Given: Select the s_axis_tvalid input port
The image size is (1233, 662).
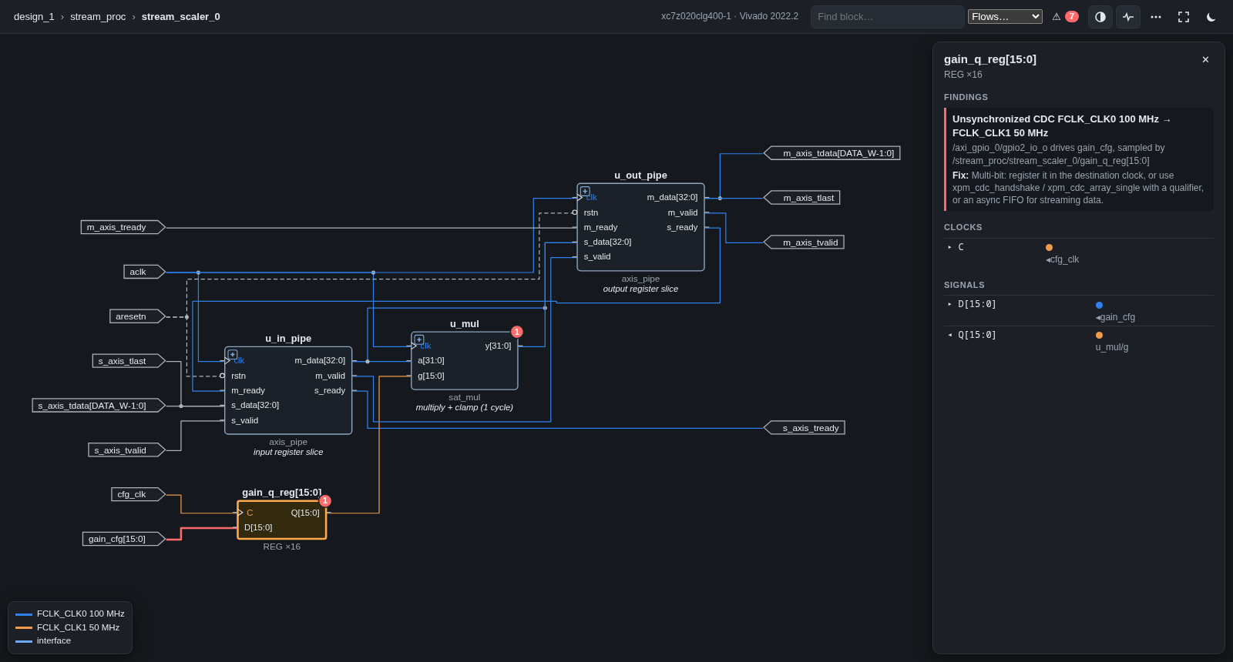Looking at the screenshot, I should coord(127,450).
